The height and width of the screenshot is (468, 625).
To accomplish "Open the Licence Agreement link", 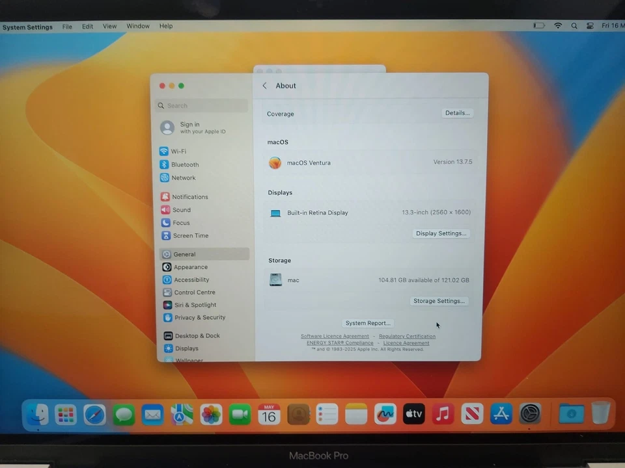I will (x=406, y=343).
